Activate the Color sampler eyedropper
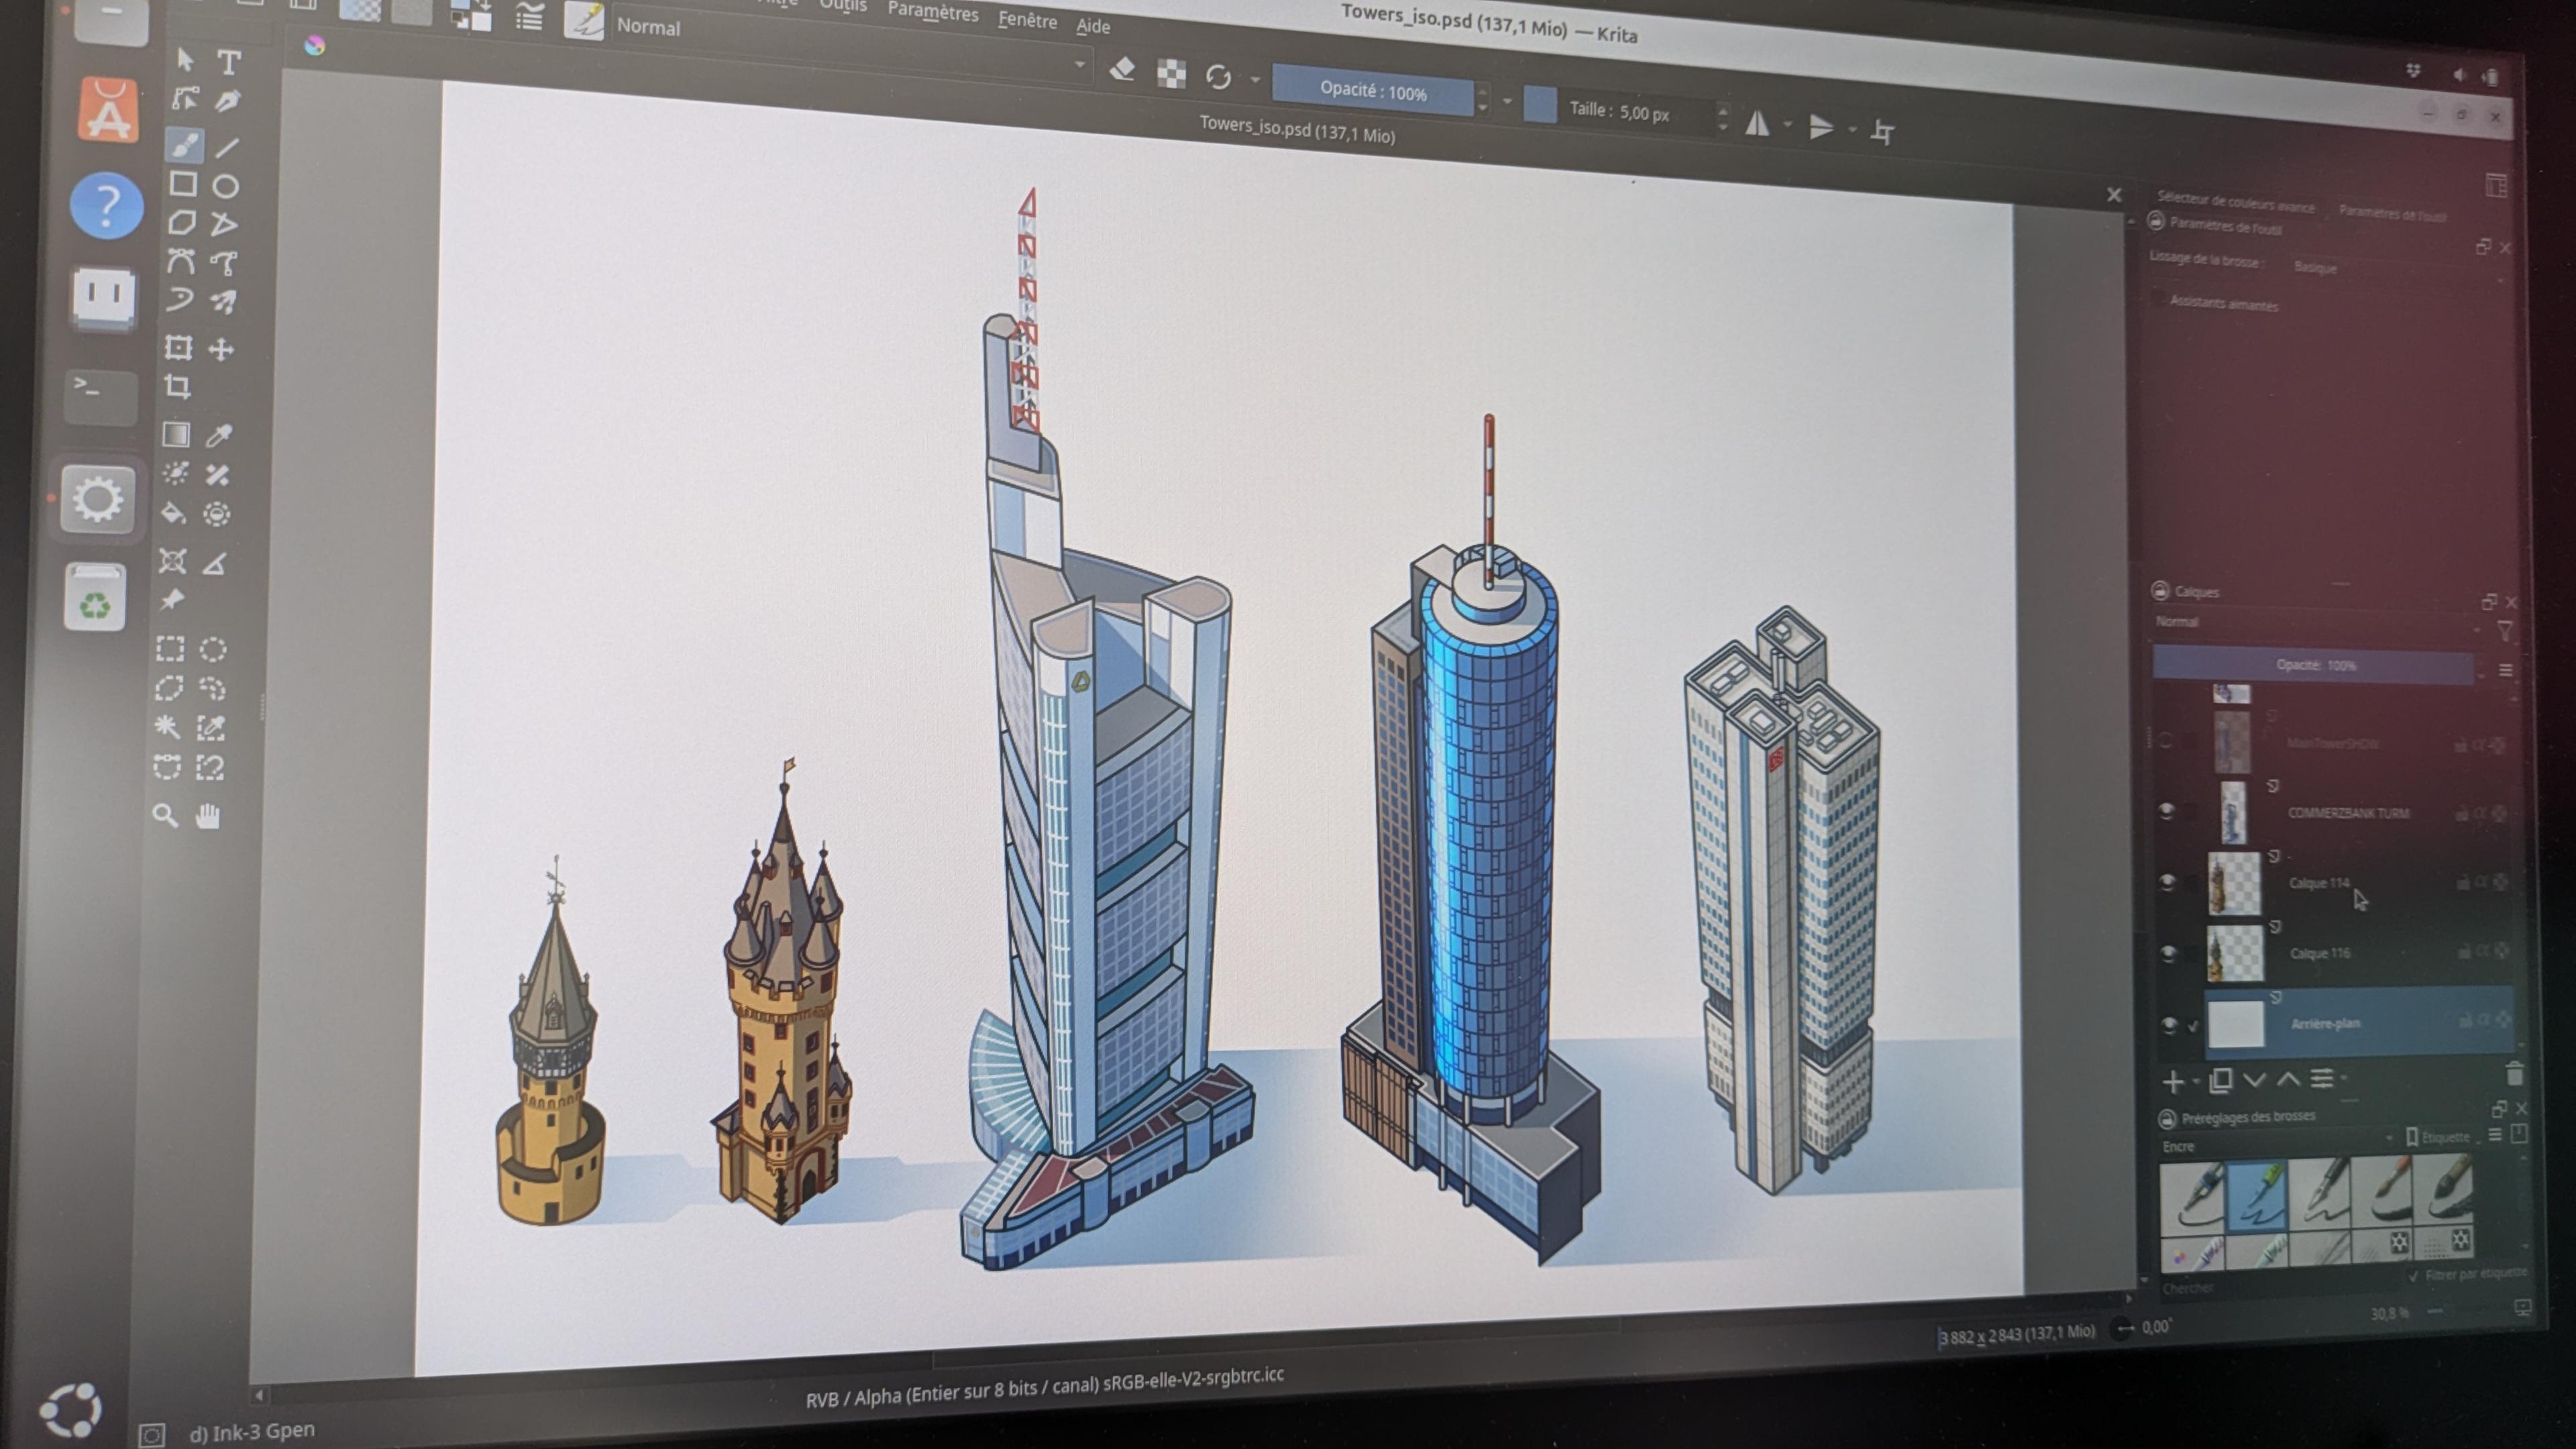The height and width of the screenshot is (1449, 2576). pos(219,435)
